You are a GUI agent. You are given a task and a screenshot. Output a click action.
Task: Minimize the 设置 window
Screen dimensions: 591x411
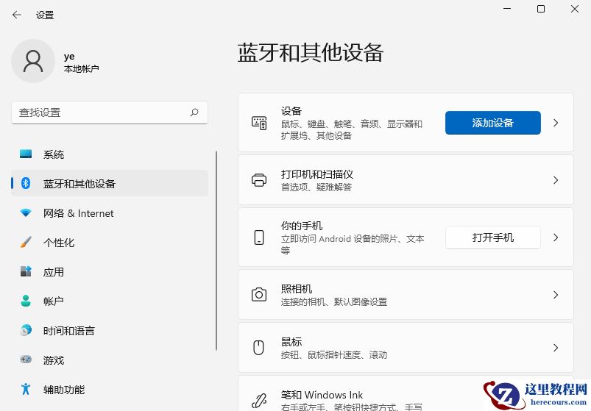[x=507, y=9]
